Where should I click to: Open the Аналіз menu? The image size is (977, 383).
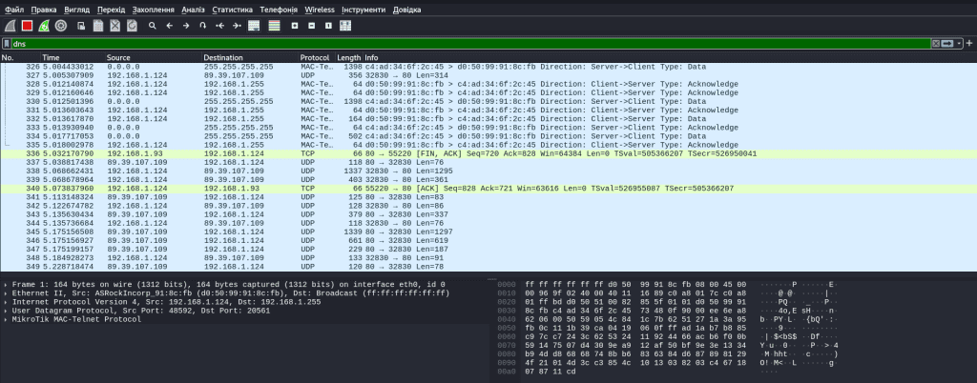click(x=193, y=10)
